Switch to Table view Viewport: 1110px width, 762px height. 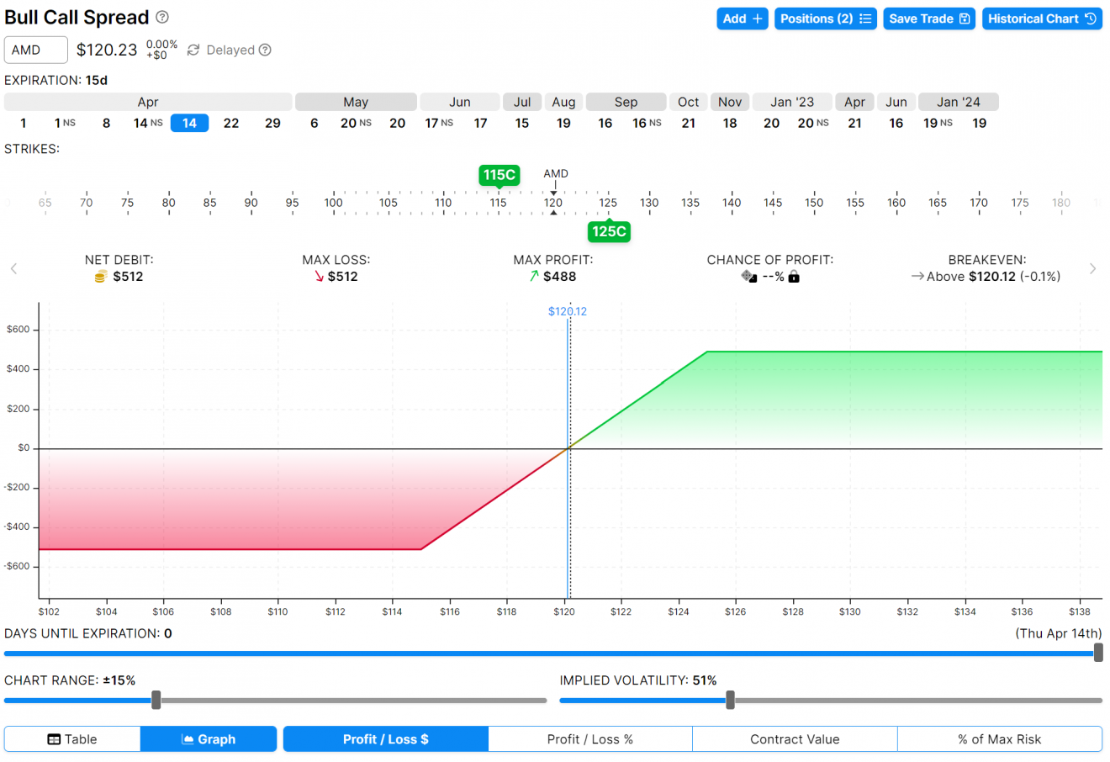(x=71, y=738)
